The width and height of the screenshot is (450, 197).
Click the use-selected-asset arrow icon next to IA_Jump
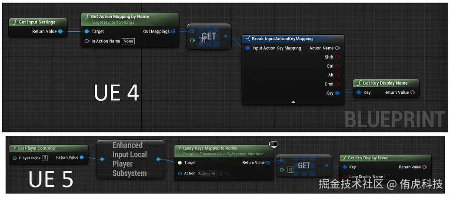point(221,174)
